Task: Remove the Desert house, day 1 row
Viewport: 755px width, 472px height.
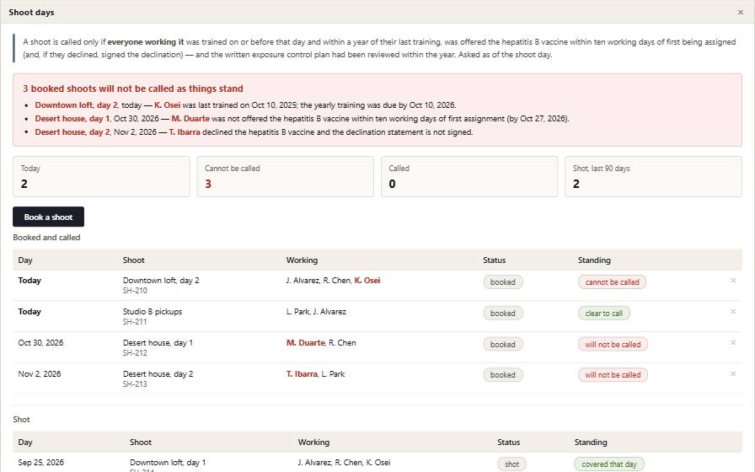Action: coord(733,342)
